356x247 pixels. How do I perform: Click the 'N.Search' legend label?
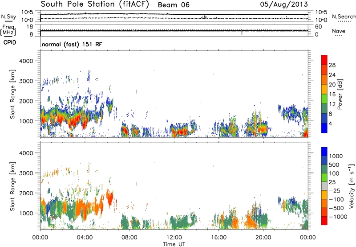pos(344,16)
